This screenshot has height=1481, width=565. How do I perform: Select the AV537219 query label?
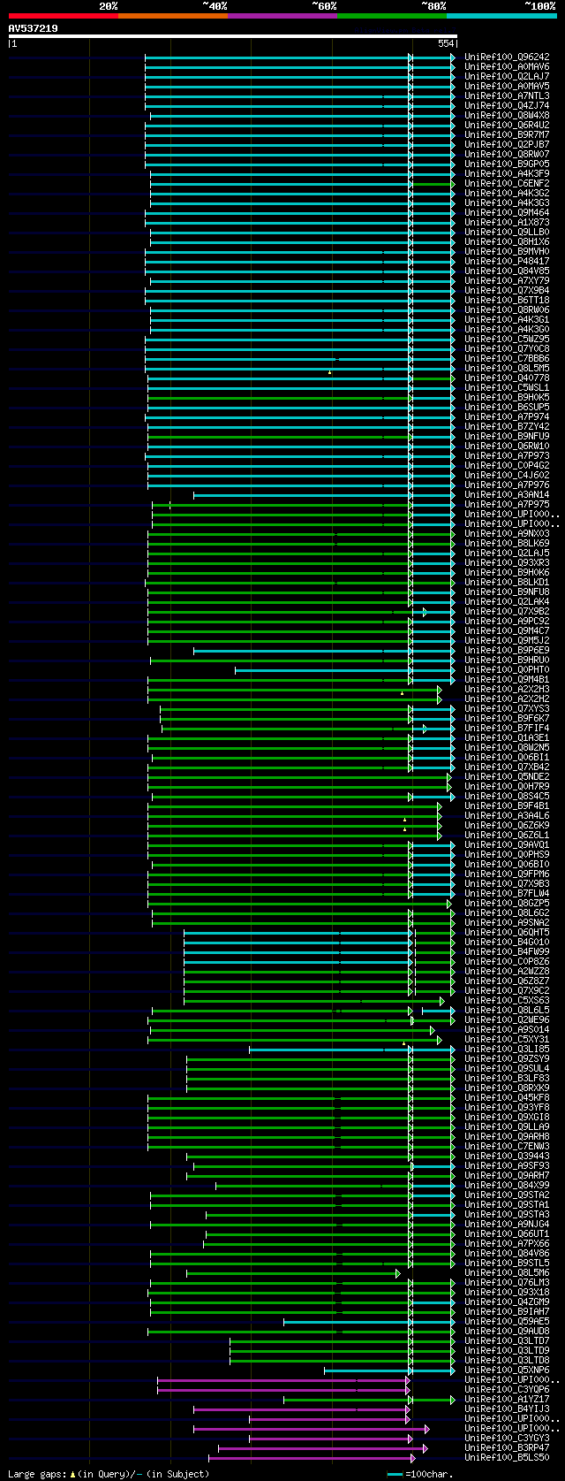click(34, 28)
